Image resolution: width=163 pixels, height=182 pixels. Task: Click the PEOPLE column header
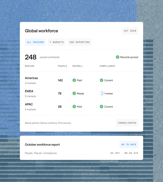pos(63,66)
